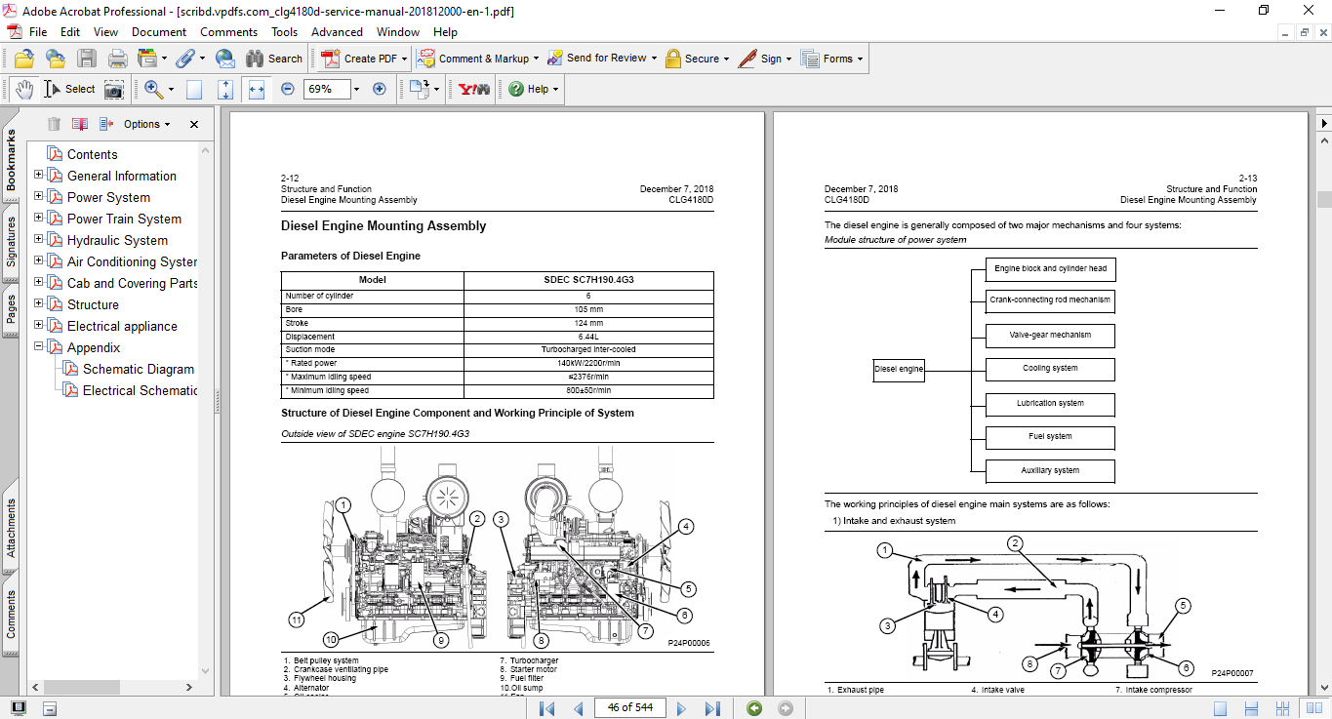The height and width of the screenshot is (719, 1332).
Task: Enable Continuous page layout mode
Action: click(x=1252, y=707)
